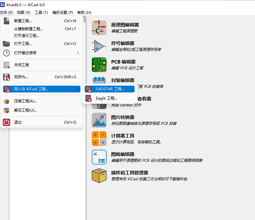Click the 打开工程 folder icon
The image size is (255, 220).
6,44
